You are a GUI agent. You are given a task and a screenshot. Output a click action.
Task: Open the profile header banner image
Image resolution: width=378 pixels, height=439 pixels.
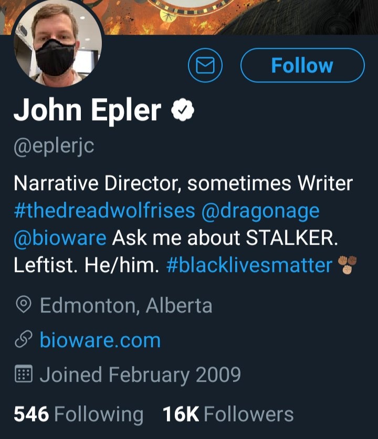tap(236, 16)
